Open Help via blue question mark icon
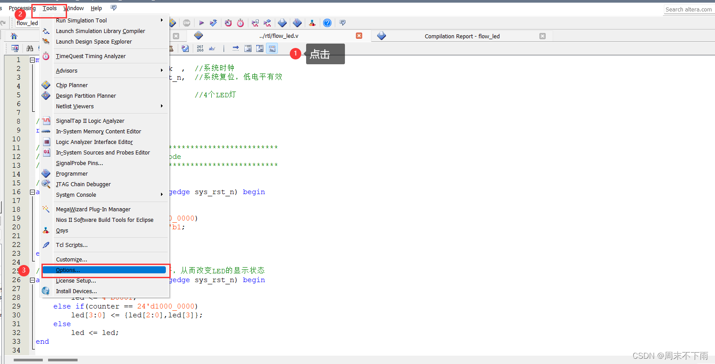The height and width of the screenshot is (364, 715). pos(327,23)
